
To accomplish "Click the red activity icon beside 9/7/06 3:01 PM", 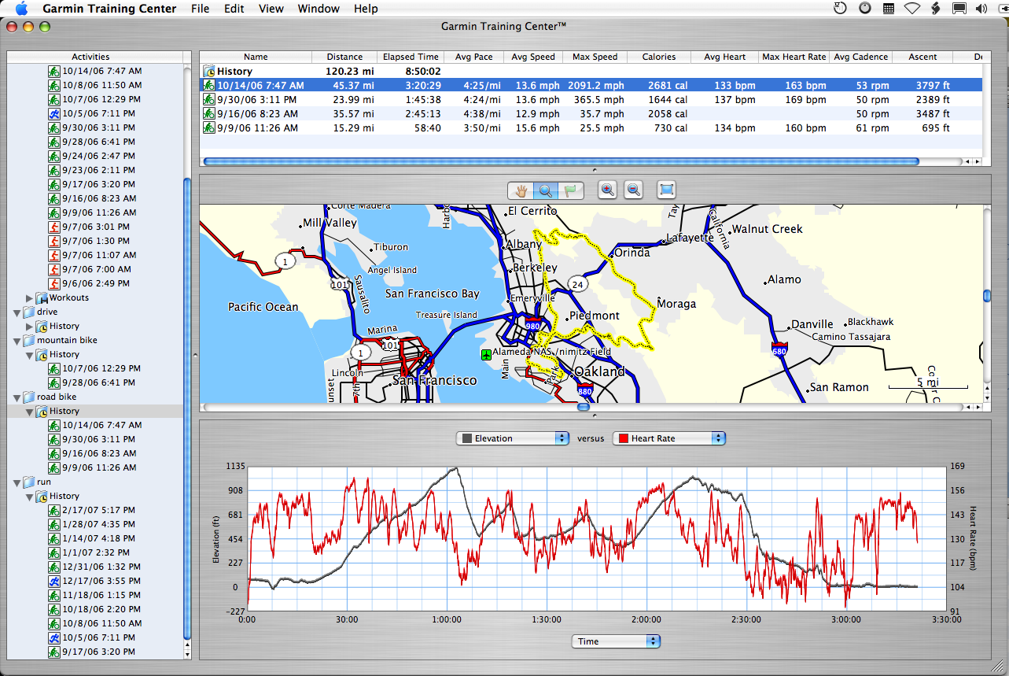I will [53, 227].
